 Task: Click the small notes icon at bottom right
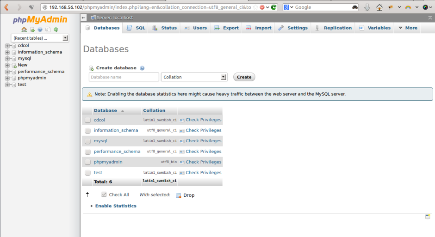pyautogui.click(x=428, y=217)
